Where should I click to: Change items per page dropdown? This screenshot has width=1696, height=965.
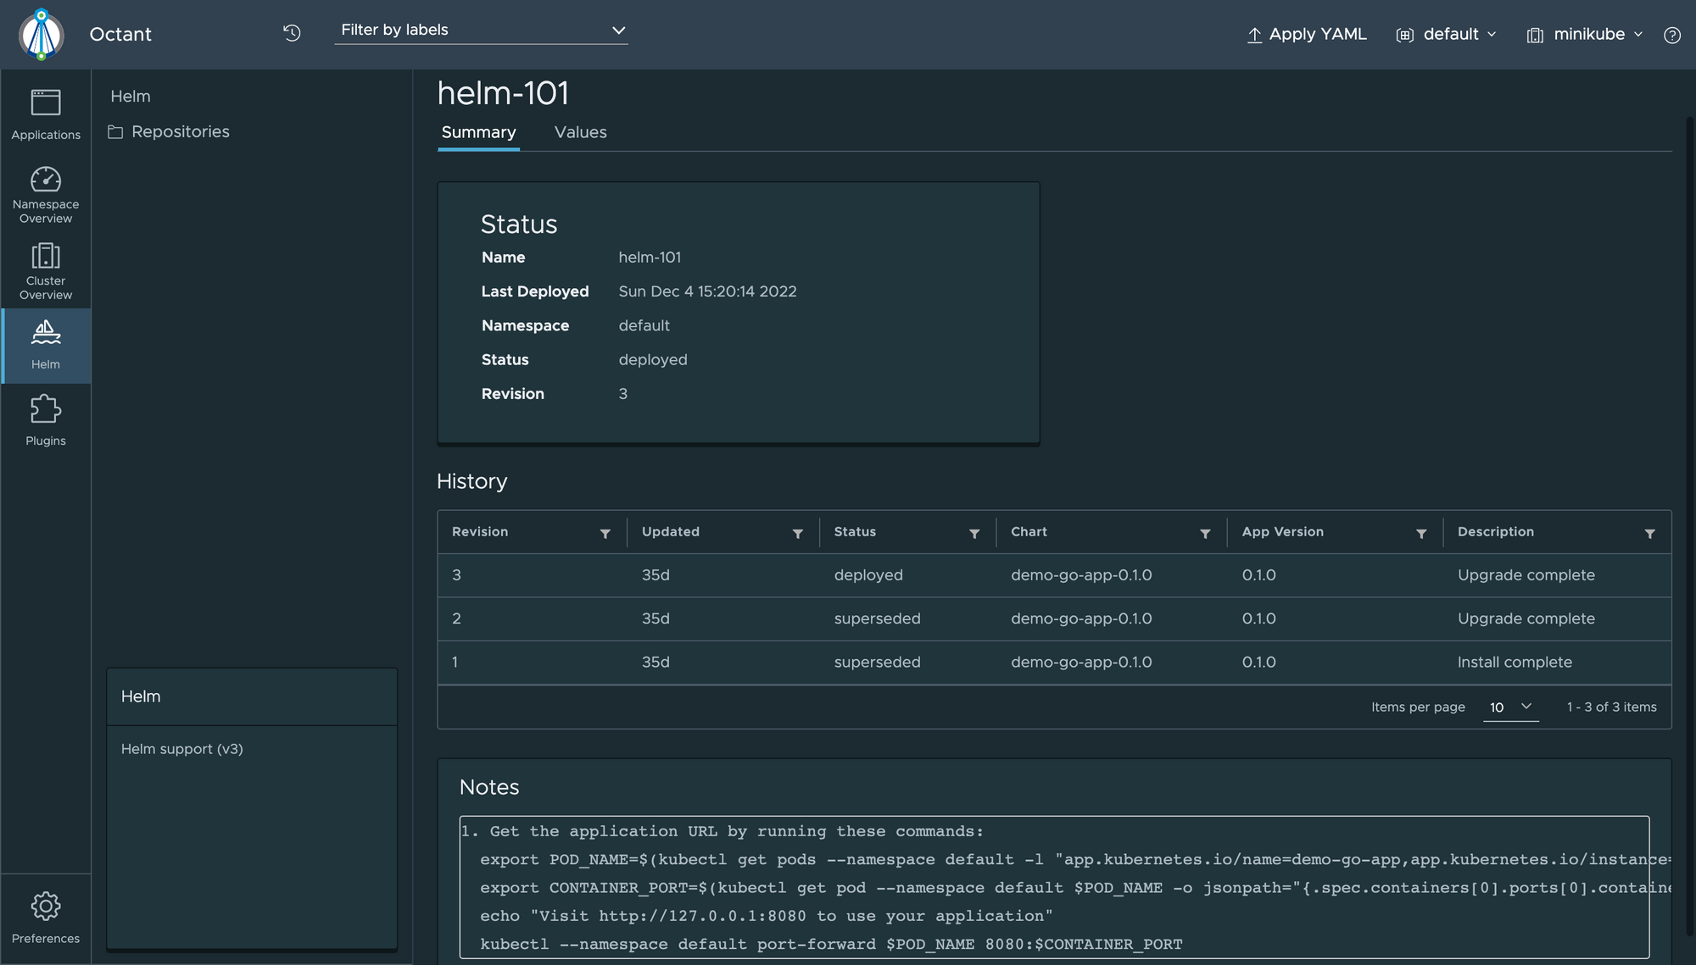1510,707
